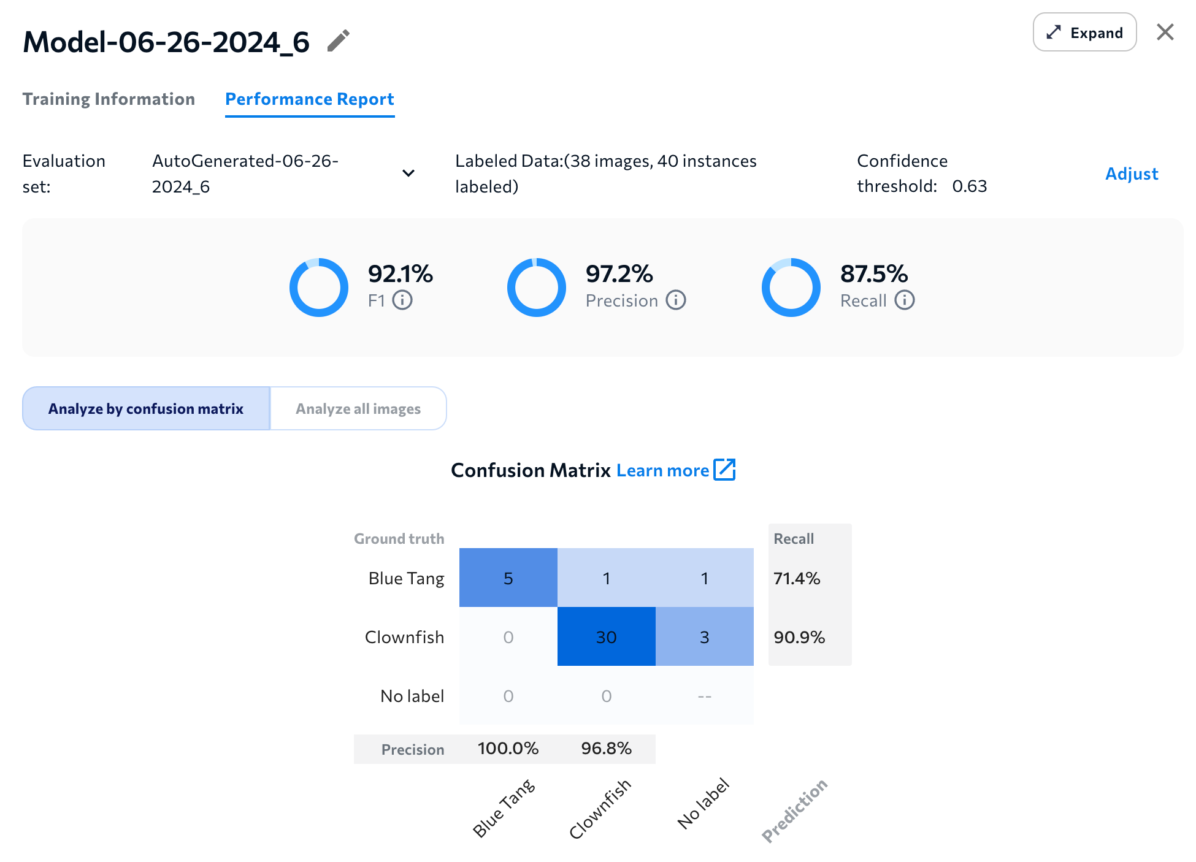Select the Performance Report tab
The width and height of the screenshot is (1196, 862).
(310, 99)
